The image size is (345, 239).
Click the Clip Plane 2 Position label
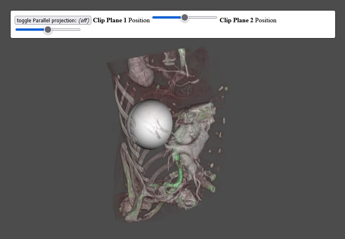[x=248, y=20]
